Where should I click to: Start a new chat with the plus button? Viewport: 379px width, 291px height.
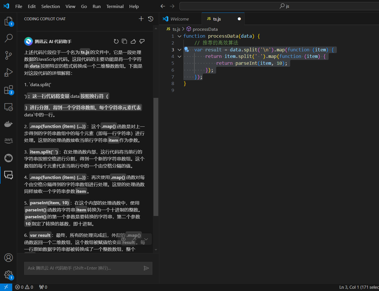pyautogui.click(x=141, y=19)
